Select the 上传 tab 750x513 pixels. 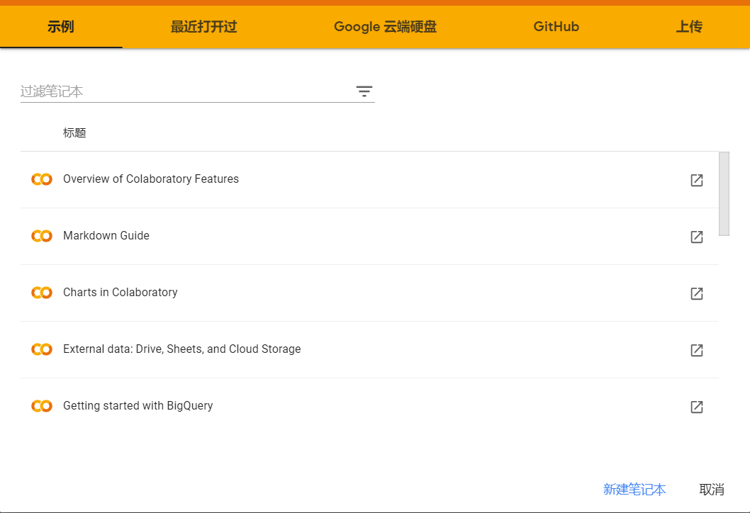689,27
